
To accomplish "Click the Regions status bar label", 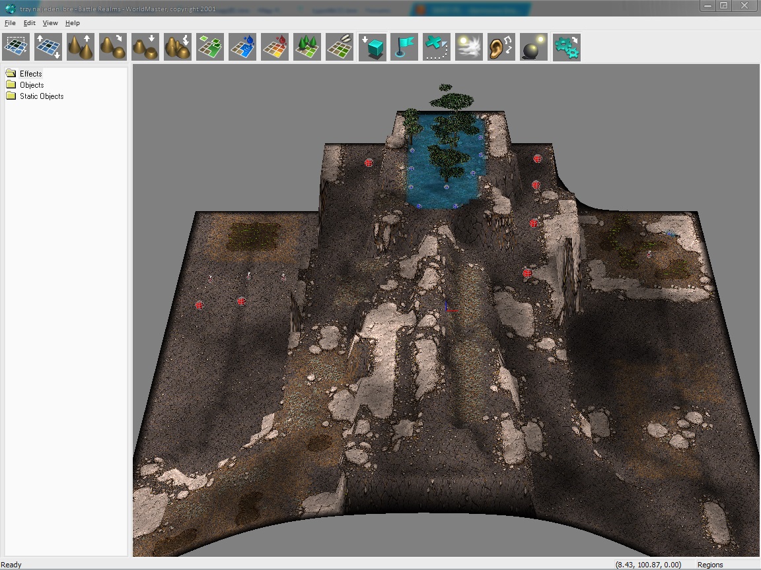I will (x=710, y=565).
